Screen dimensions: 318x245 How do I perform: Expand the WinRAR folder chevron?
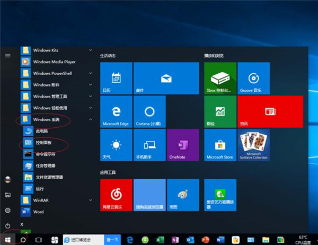pos(91,200)
